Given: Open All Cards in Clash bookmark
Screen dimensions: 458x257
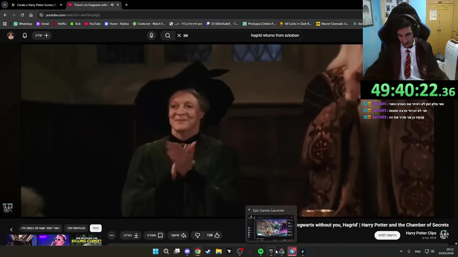Looking at the screenshot, I should [x=296, y=24].
